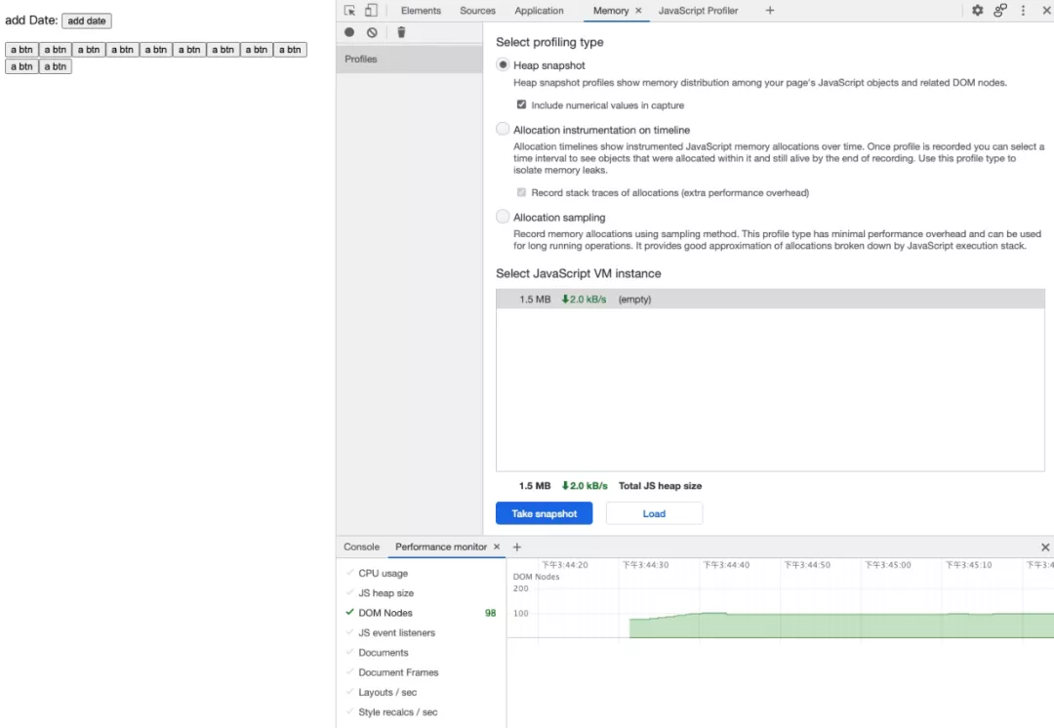
Task: Open the feedback/people icon in DevTools
Action: tap(1000, 11)
